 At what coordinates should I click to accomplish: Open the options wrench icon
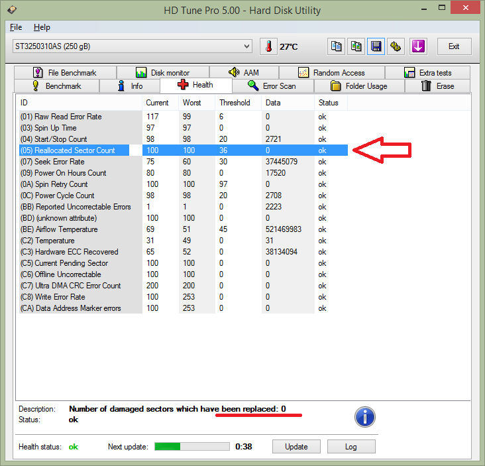[x=396, y=46]
